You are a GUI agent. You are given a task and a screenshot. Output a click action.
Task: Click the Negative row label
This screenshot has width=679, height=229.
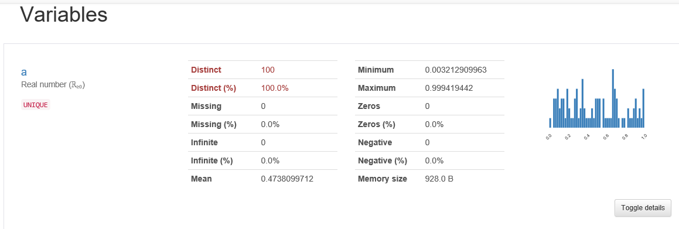375,142
